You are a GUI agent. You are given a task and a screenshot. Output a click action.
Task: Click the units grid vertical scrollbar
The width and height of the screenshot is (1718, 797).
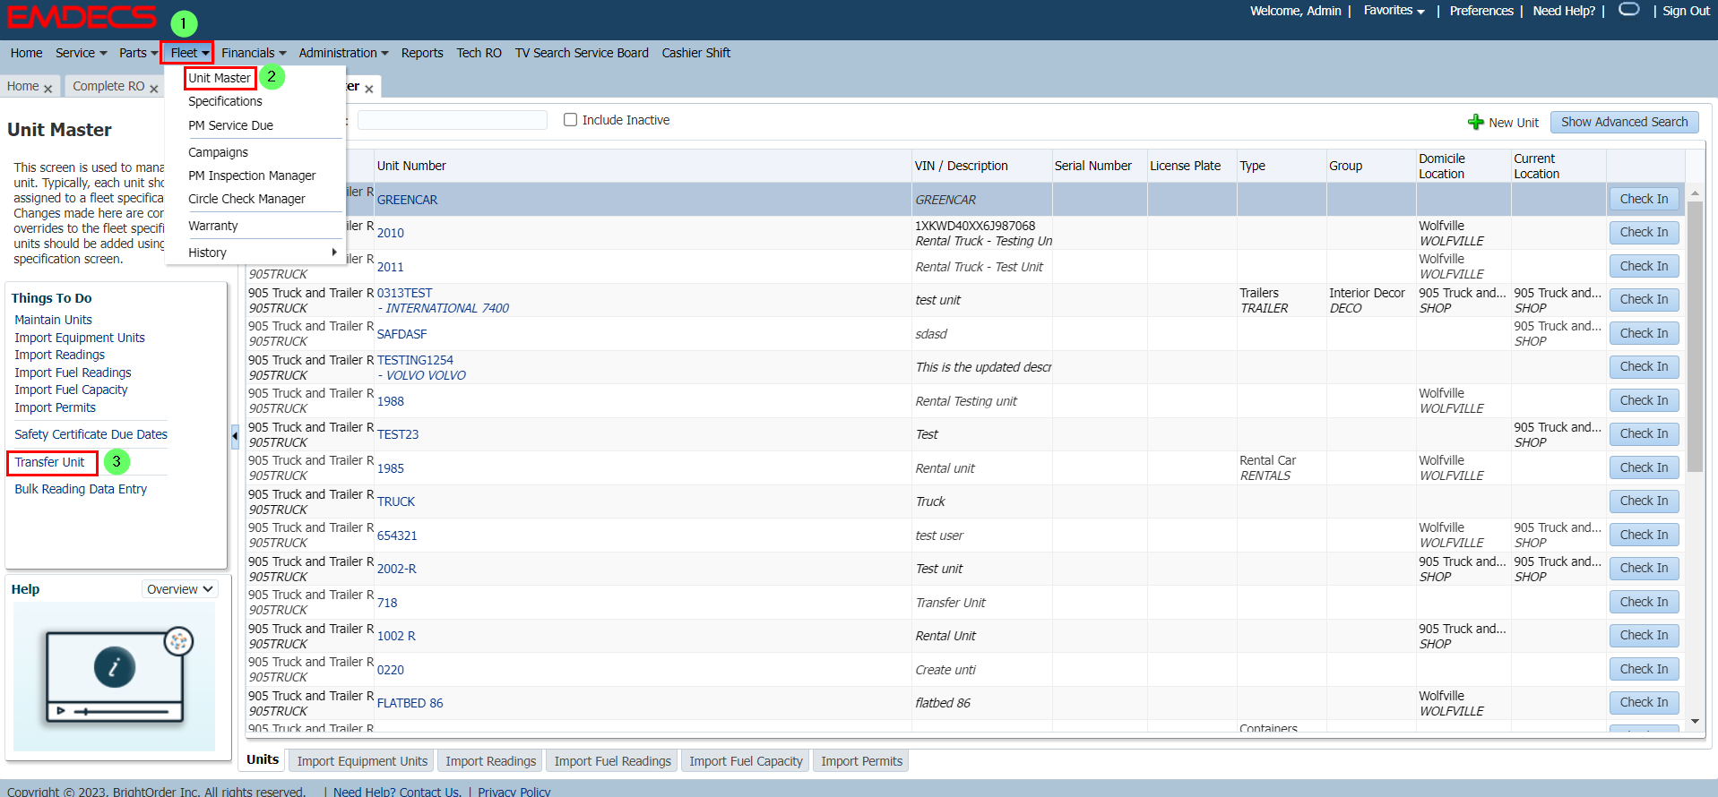(x=1695, y=336)
